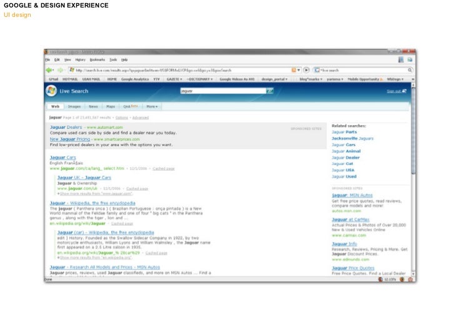Image resolution: width=455 pixels, height=322 pixels.
Task: Open Jaguar Price Quotes sponsored link
Action: (x=353, y=268)
